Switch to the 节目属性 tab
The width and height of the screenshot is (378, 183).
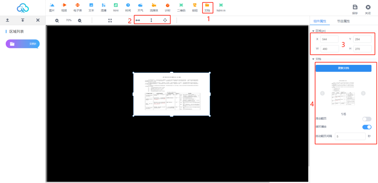(x=343, y=21)
